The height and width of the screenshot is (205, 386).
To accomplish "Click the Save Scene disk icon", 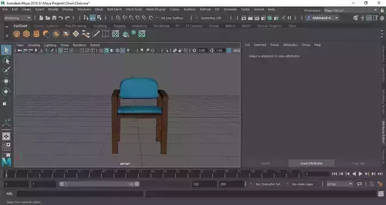I will [54, 18].
